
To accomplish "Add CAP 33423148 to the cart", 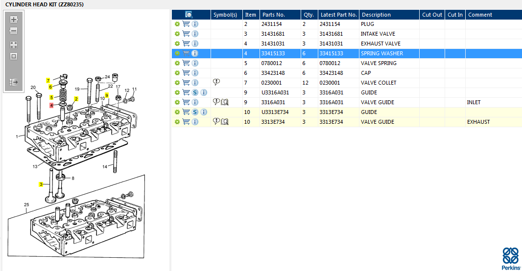I will coord(186,73).
